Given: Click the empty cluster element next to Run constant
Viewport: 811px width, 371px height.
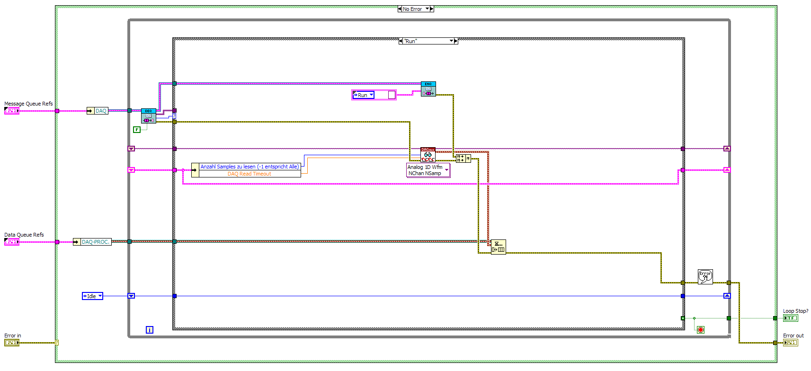Looking at the screenshot, I should (x=392, y=95).
